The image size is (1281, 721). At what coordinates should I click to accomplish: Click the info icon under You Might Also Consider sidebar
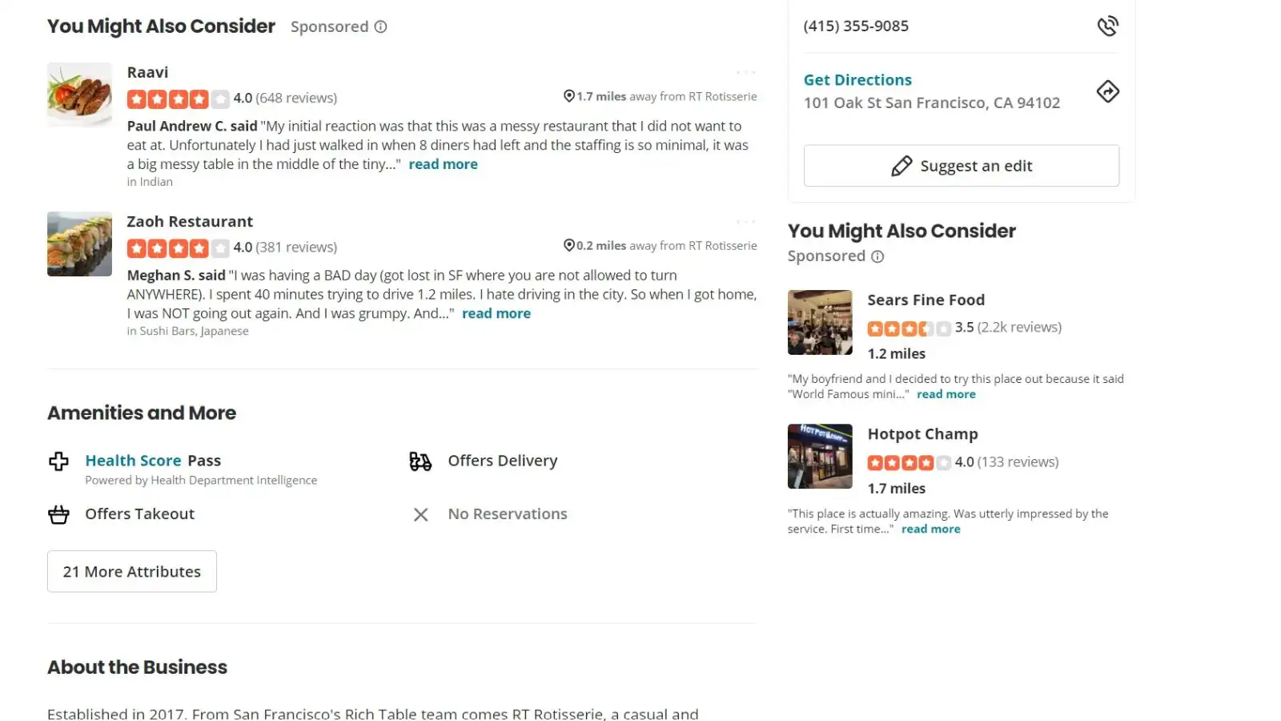click(877, 256)
